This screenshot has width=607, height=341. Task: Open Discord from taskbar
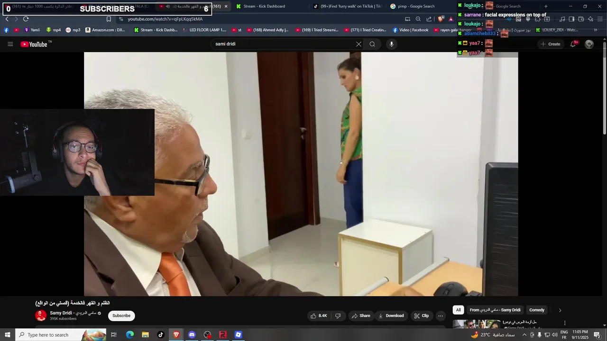[x=192, y=335]
